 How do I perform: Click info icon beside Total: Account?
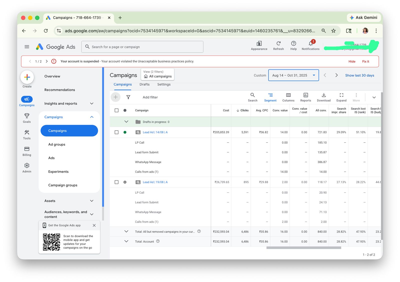click(x=158, y=241)
